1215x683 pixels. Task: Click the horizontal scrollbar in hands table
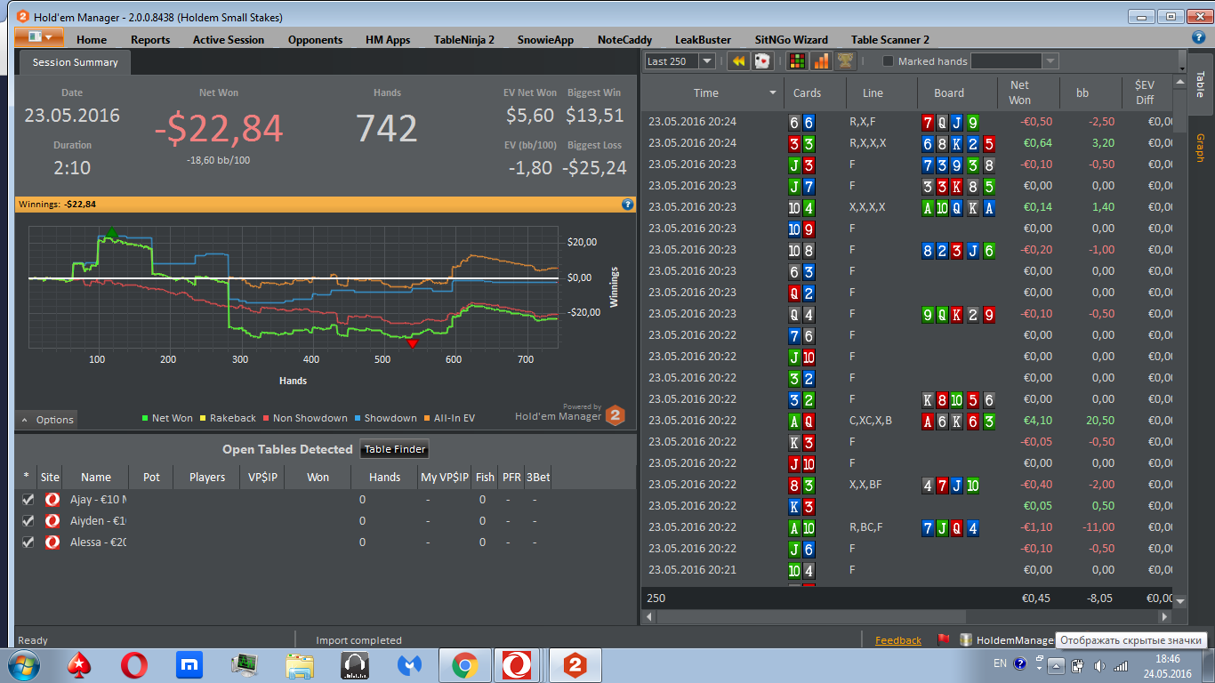coord(809,616)
